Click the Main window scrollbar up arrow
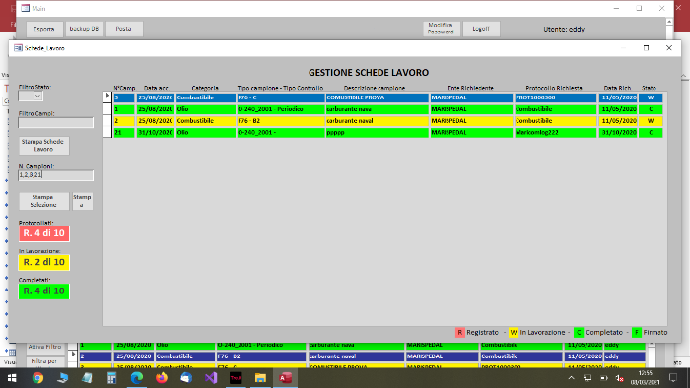The width and height of the screenshot is (690, 388). point(669,22)
